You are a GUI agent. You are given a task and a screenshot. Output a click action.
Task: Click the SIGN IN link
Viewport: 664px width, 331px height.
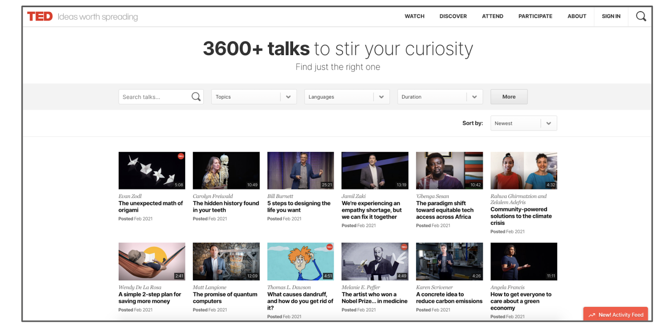point(611,17)
